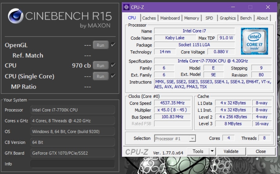Open the Processor #1 selection dropdown
This screenshot has height=174, width=280.
pos(175,138)
